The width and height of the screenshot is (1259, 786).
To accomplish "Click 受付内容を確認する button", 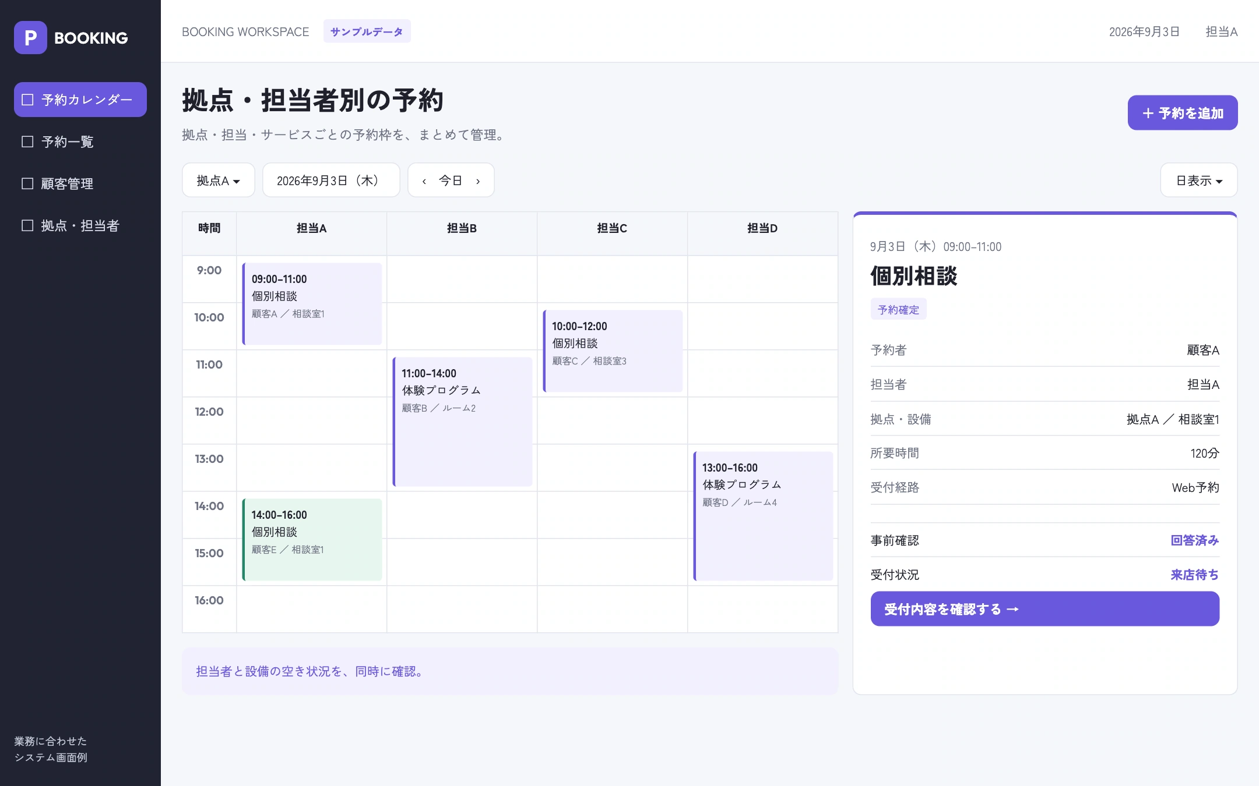I will tap(1045, 609).
